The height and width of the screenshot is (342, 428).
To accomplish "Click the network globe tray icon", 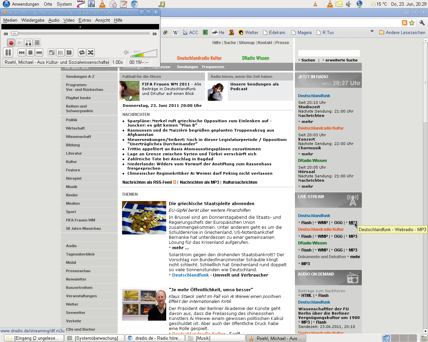I will 359,4.
